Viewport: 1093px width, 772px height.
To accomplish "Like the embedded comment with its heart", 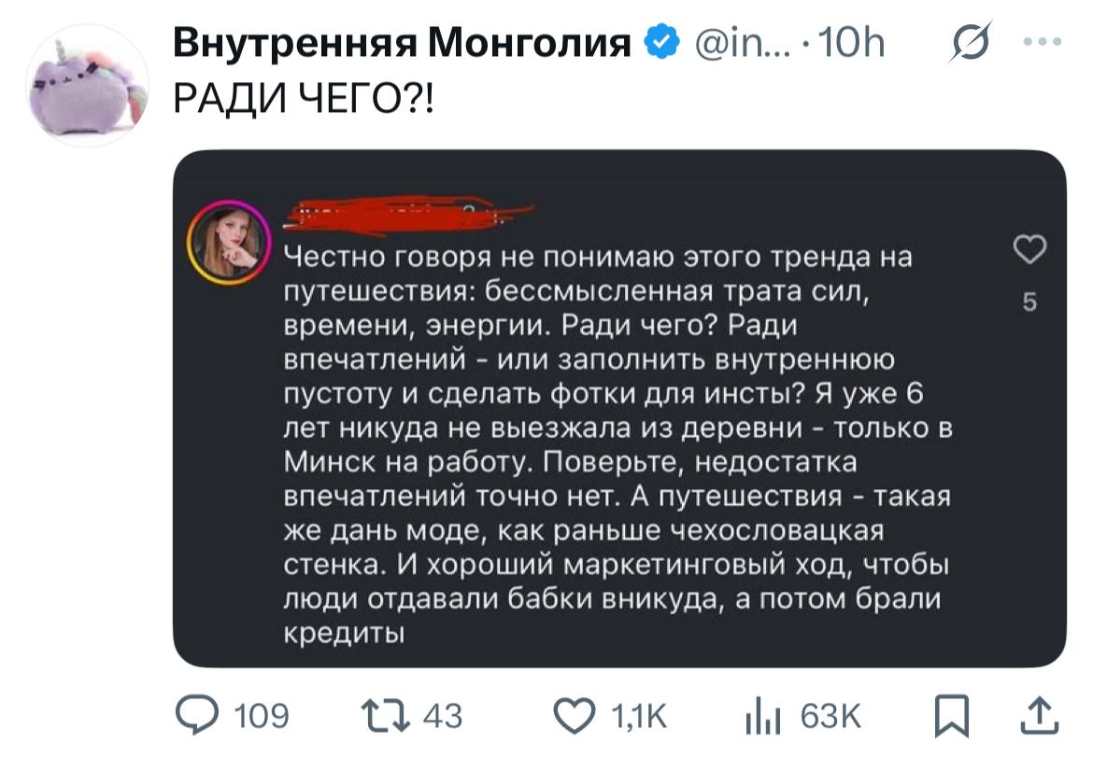I will [x=1029, y=248].
